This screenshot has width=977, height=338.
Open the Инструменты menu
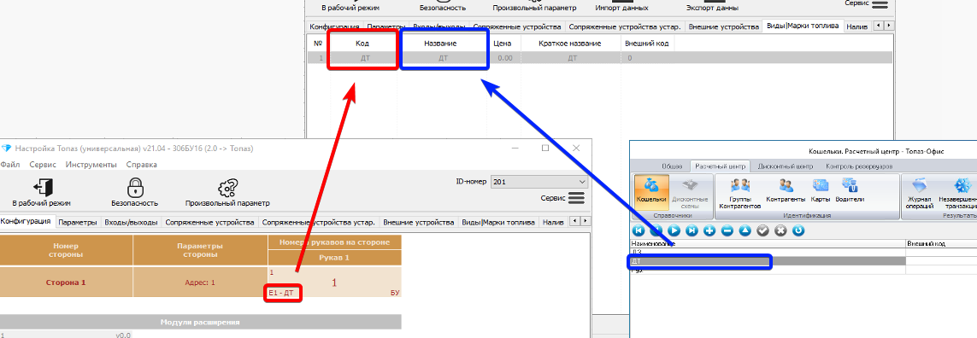pyautogui.click(x=91, y=165)
